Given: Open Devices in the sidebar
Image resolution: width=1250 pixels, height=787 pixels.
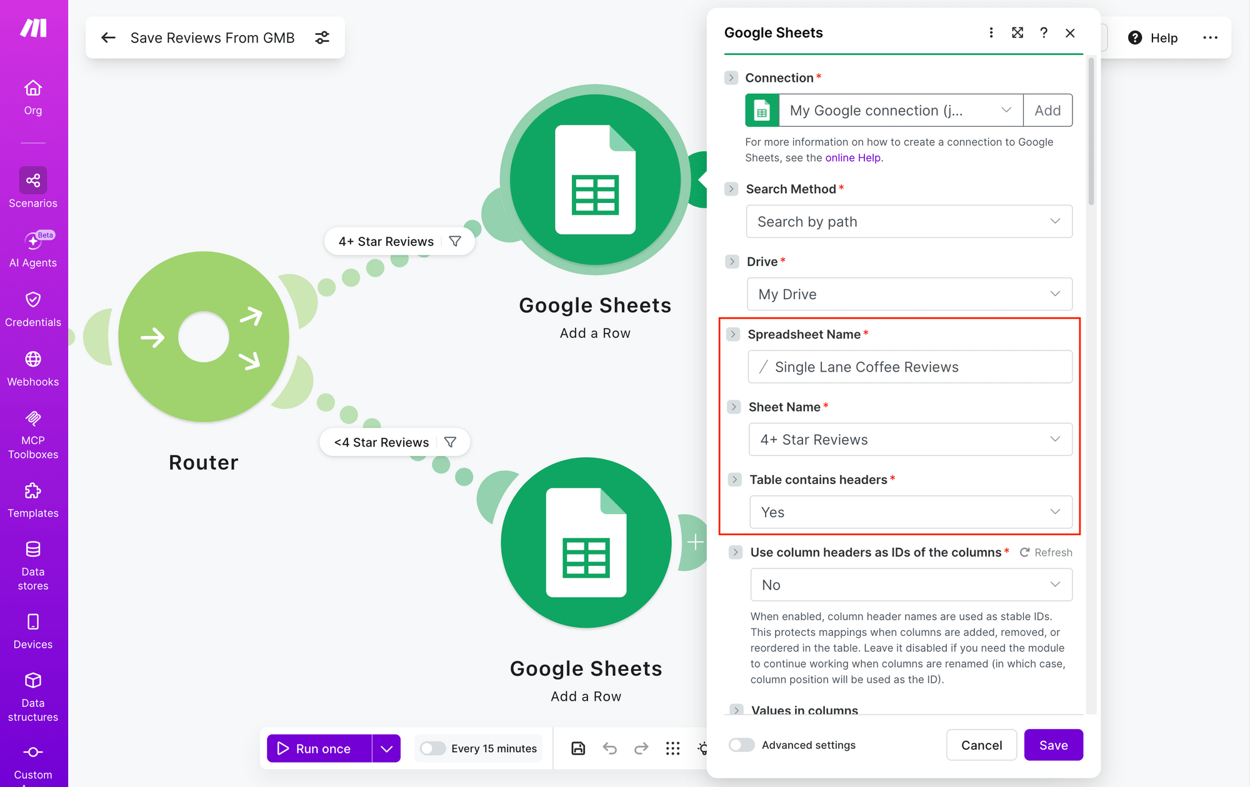Looking at the screenshot, I should coord(33,631).
